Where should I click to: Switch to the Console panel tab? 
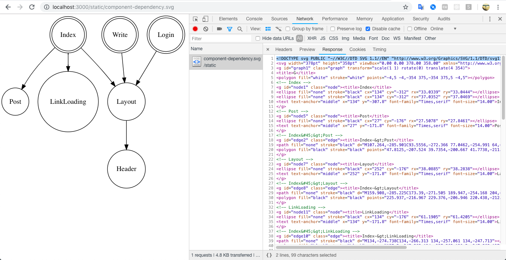tap(254, 19)
